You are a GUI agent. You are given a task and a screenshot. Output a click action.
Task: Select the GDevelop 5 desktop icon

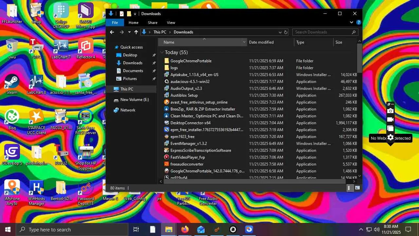coord(12,155)
